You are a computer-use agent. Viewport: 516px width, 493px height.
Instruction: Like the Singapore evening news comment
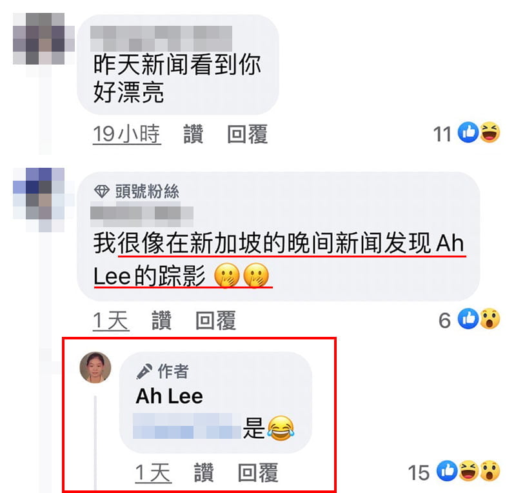click(162, 320)
